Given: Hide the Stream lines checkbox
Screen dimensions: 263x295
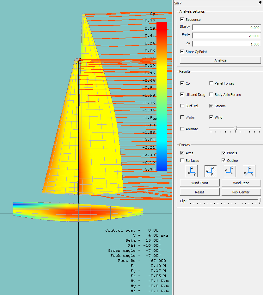Looking at the screenshot, I should [211, 106].
